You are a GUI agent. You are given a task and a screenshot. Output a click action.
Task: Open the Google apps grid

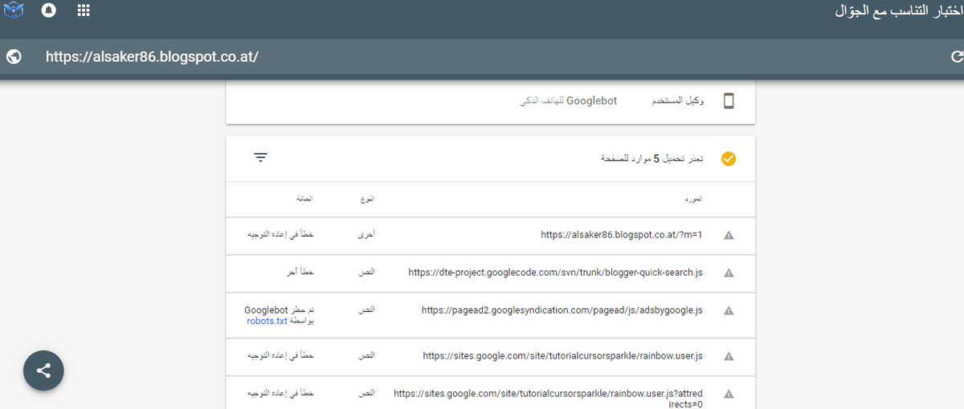click(84, 11)
